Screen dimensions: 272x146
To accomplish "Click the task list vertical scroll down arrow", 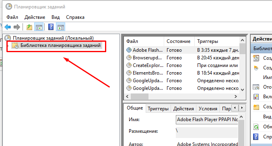I will (x=242, y=89).
